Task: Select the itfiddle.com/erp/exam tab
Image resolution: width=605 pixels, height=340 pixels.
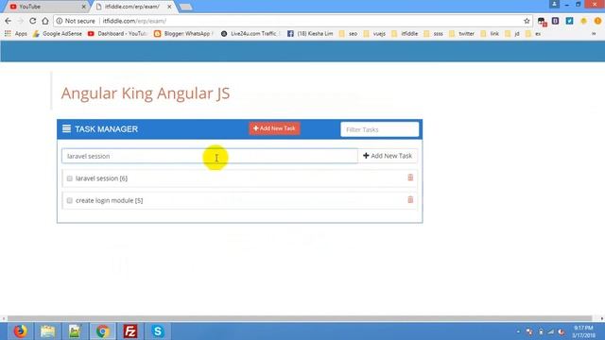Action: 132,7
